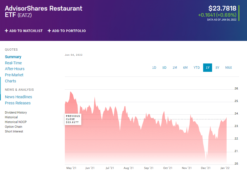Open Dividend History

pos(16,112)
